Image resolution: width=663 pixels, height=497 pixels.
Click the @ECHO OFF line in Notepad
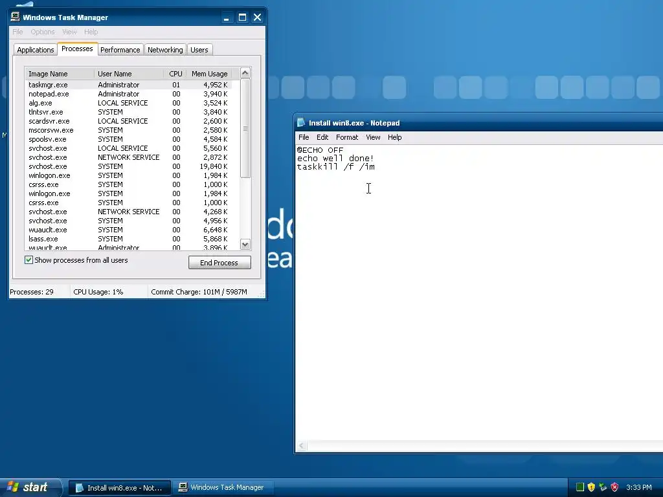tap(320, 150)
